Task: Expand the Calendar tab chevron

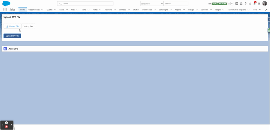Action: [211, 10]
